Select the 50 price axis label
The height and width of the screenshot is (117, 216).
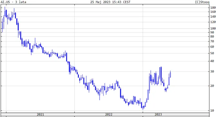(212, 53)
